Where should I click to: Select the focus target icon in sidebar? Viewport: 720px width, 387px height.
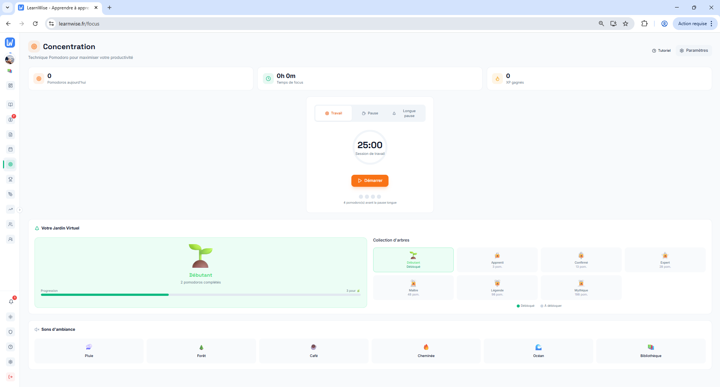tap(10, 164)
